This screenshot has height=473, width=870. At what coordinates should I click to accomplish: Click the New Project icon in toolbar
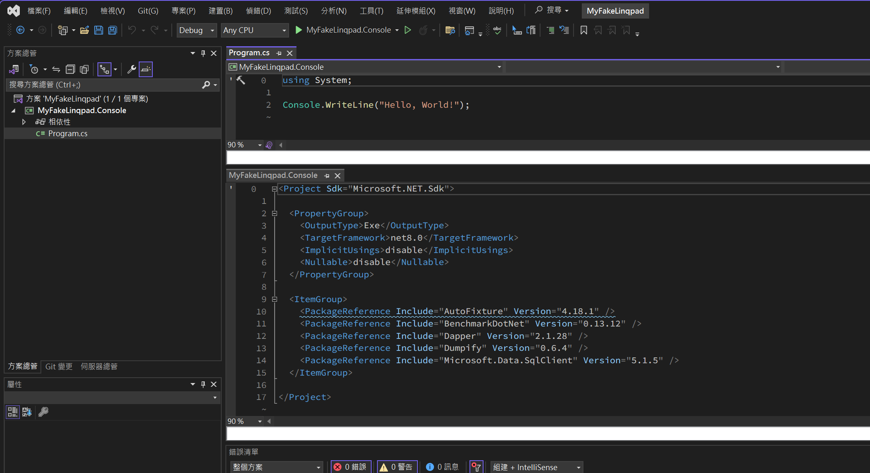point(63,30)
